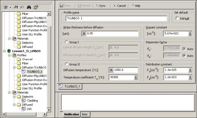Screen dimensions: 197x118
Task: Click tree horizontal scrollbar left arrow
Action: 4,114
